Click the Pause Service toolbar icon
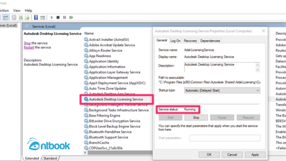 65,18
